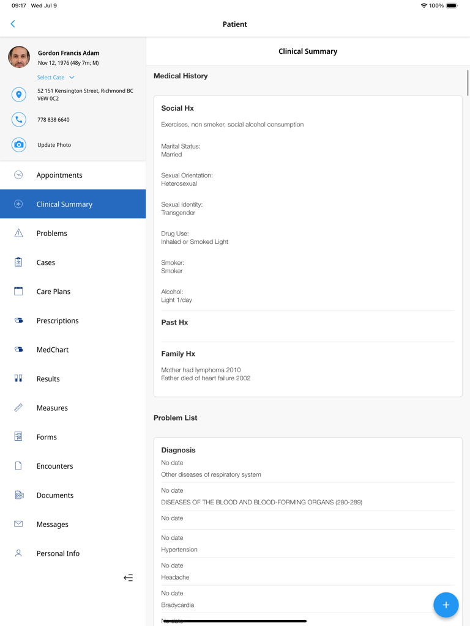Image resolution: width=470 pixels, height=626 pixels.
Task: Click the Problems warning triangle icon
Action: coord(18,234)
